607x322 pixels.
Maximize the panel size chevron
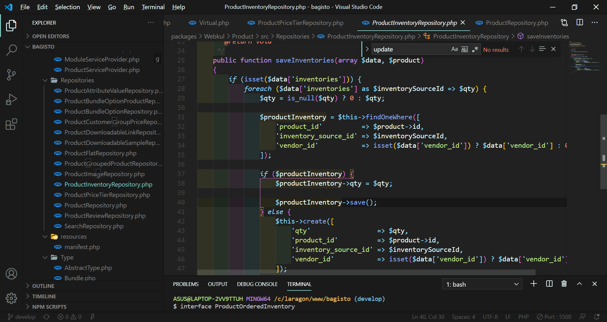579,284
